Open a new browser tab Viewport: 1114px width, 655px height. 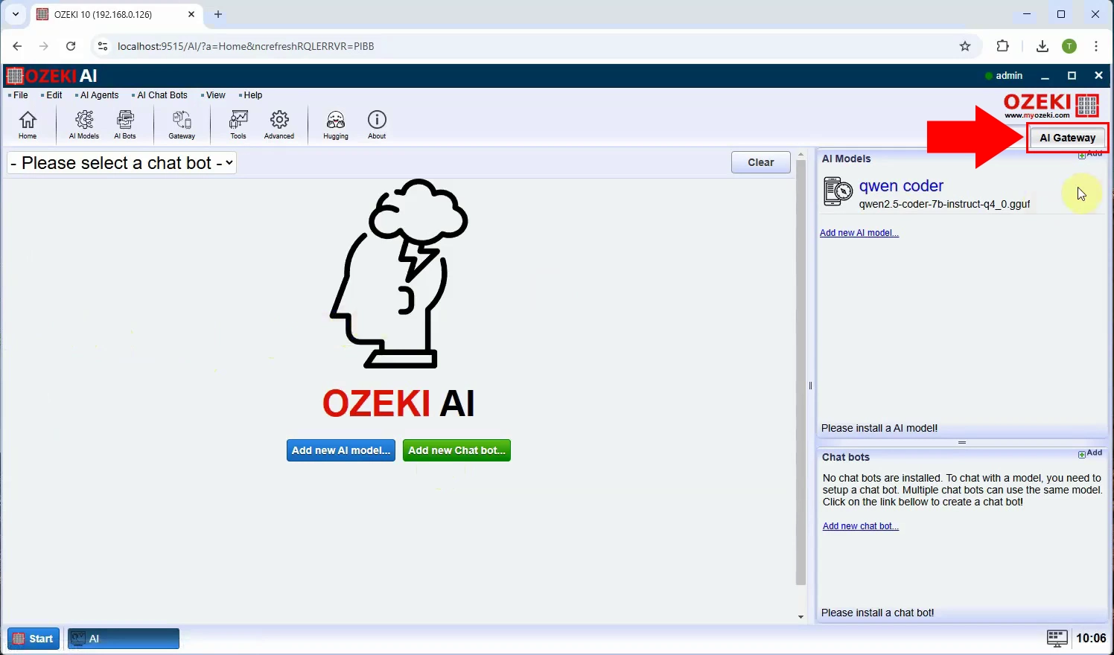click(218, 14)
